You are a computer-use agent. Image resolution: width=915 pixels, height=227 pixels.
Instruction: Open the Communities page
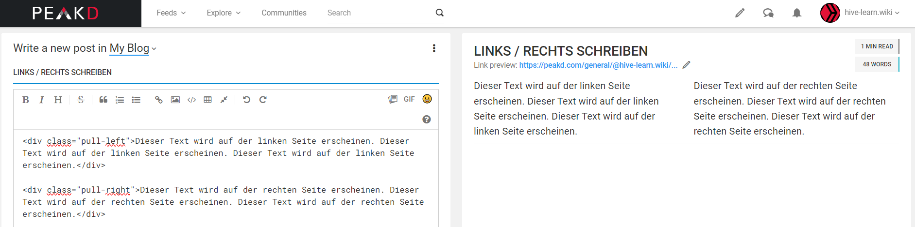coord(284,13)
